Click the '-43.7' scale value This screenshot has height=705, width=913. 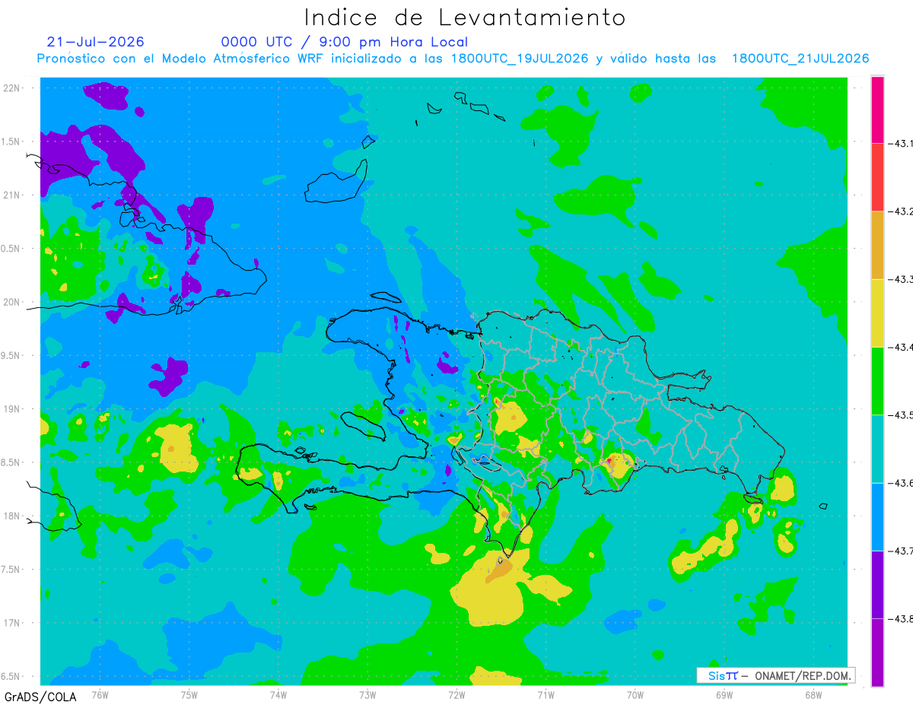tap(900, 551)
